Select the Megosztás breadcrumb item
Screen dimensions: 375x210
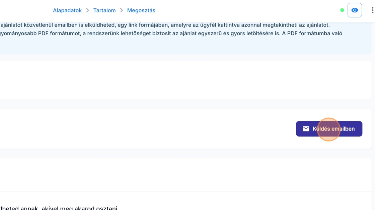[x=141, y=10]
